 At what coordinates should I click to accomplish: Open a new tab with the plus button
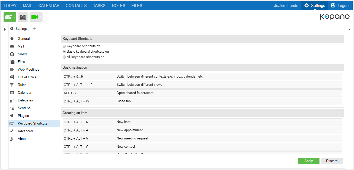tap(35, 29)
